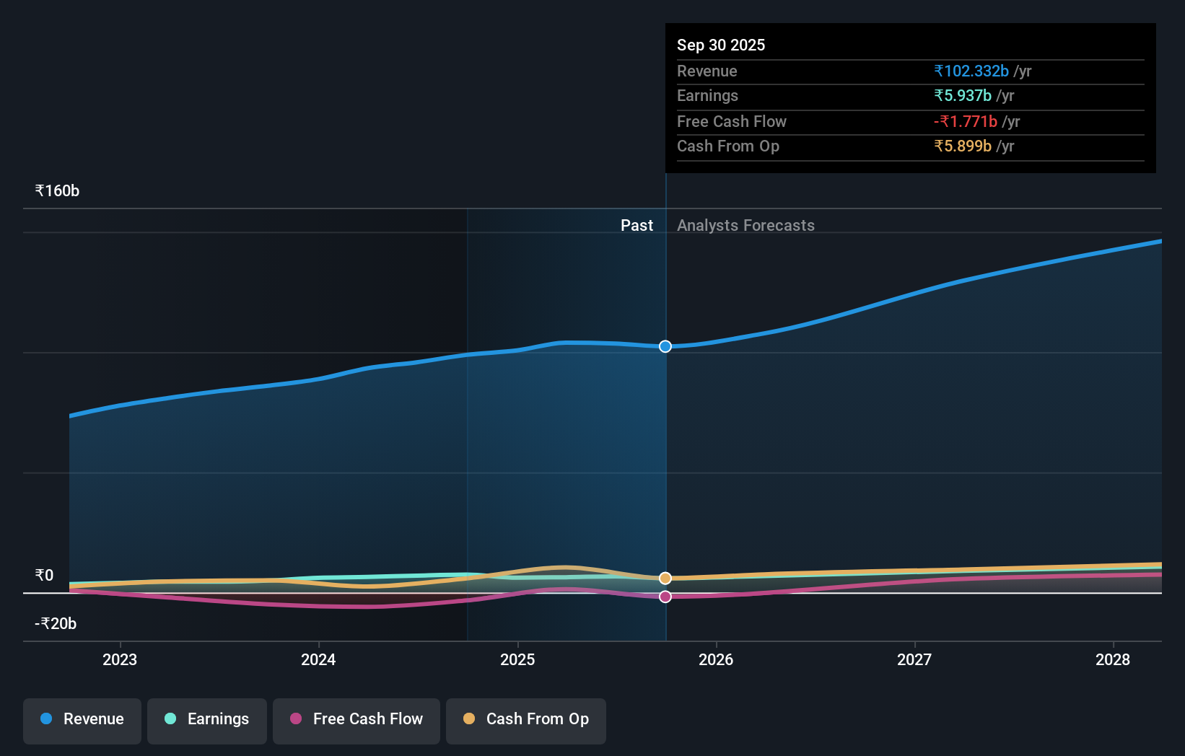Click the Analysts Forecasts section header
The width and height of the screenshot is (1185, 756).
(745, 225)
